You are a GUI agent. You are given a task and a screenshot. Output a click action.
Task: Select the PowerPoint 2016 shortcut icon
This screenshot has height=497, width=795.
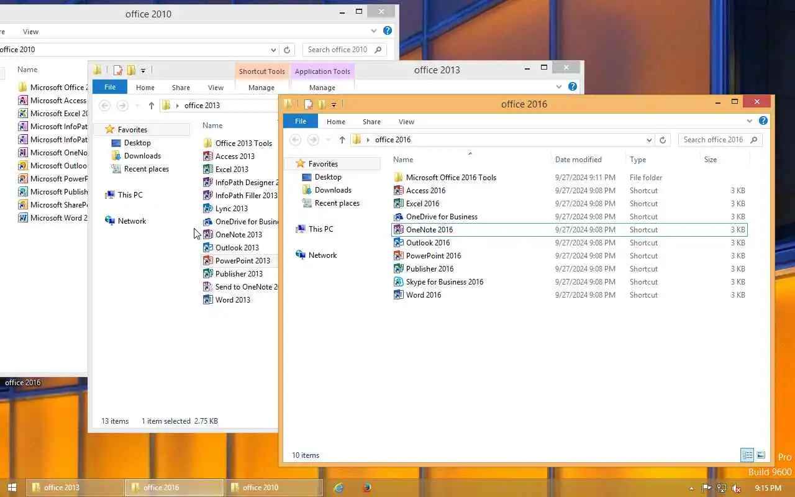click(x=399, y=256)
